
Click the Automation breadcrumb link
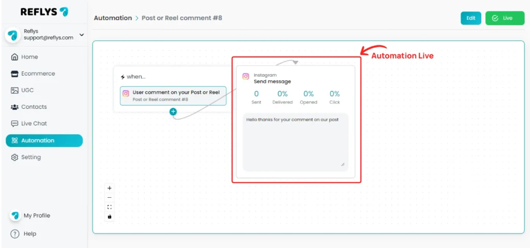pos(113,18)
